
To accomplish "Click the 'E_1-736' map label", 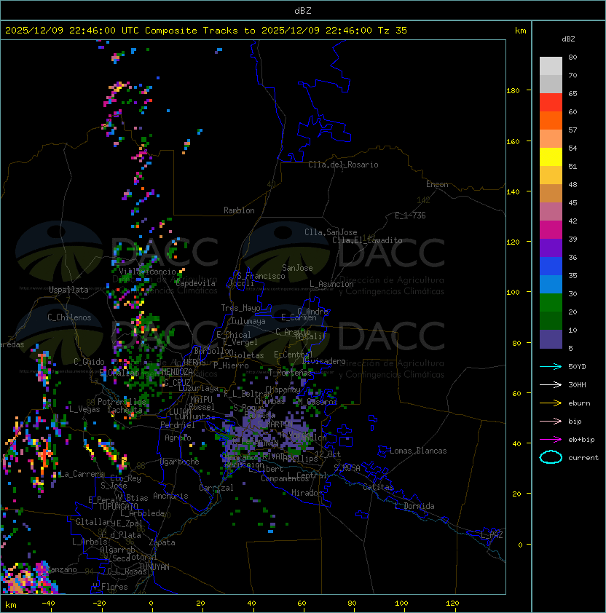I will [410, 215].
